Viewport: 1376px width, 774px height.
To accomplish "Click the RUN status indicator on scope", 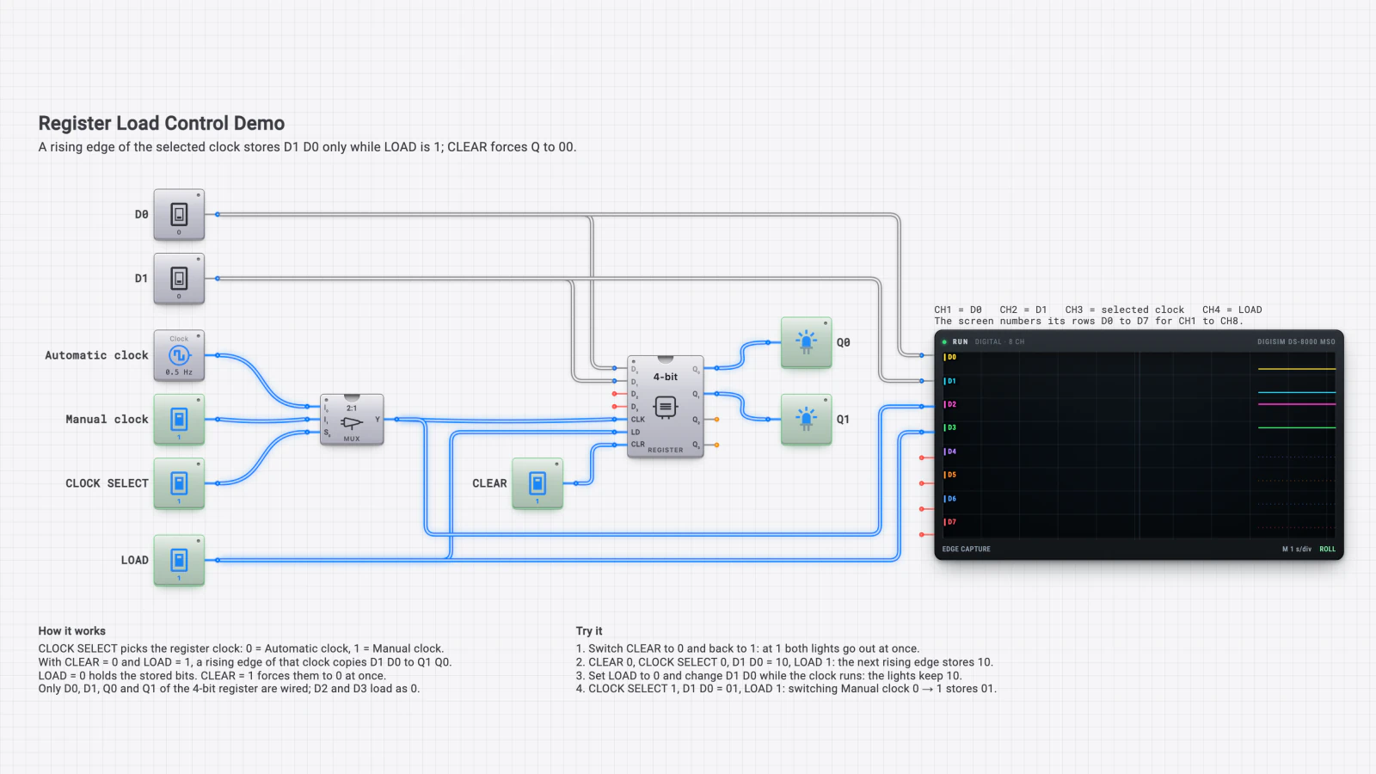I will [955, 341].
